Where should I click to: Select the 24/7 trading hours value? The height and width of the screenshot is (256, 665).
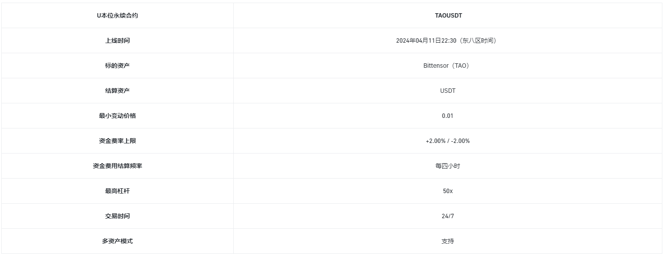click(x=448, y=216)
